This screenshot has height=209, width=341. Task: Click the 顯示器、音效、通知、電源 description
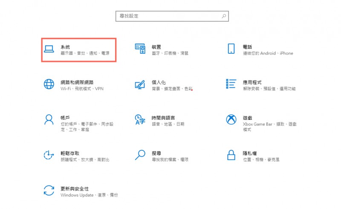85,53
